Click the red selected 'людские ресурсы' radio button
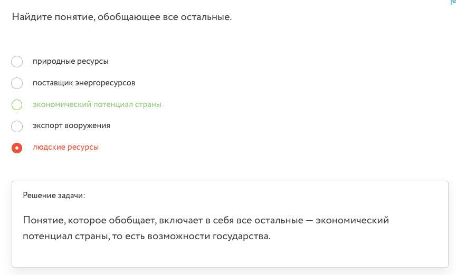Image resolution: width=456 pixels, height=275 pixels. (17, 148)
